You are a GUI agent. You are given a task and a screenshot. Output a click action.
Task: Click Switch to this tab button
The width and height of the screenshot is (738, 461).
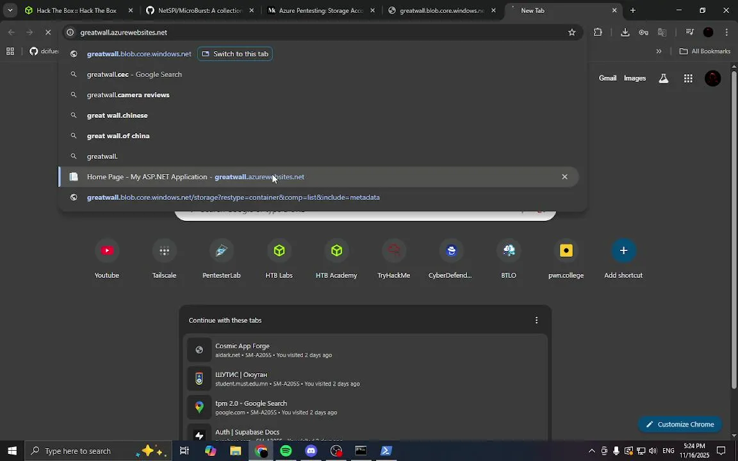click(235, 54)
